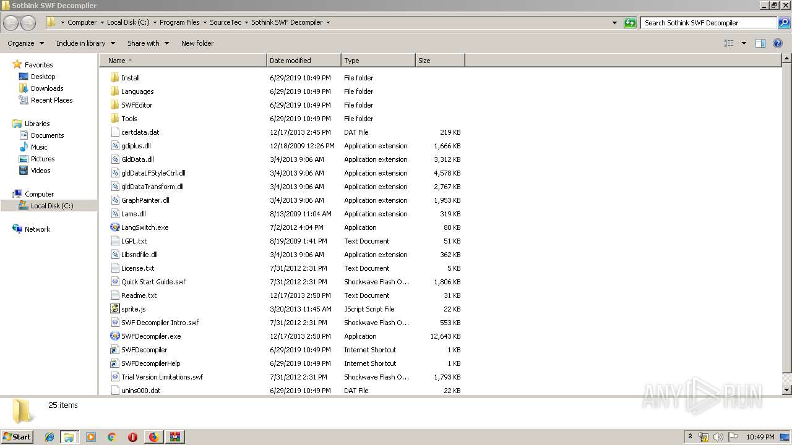
Task: Select gdiplus.dll file icon
Action: (114, 146)
